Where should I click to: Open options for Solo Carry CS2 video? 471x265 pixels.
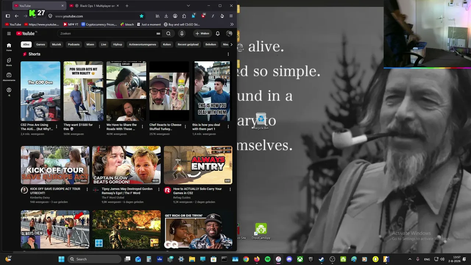tap(230, 189)
